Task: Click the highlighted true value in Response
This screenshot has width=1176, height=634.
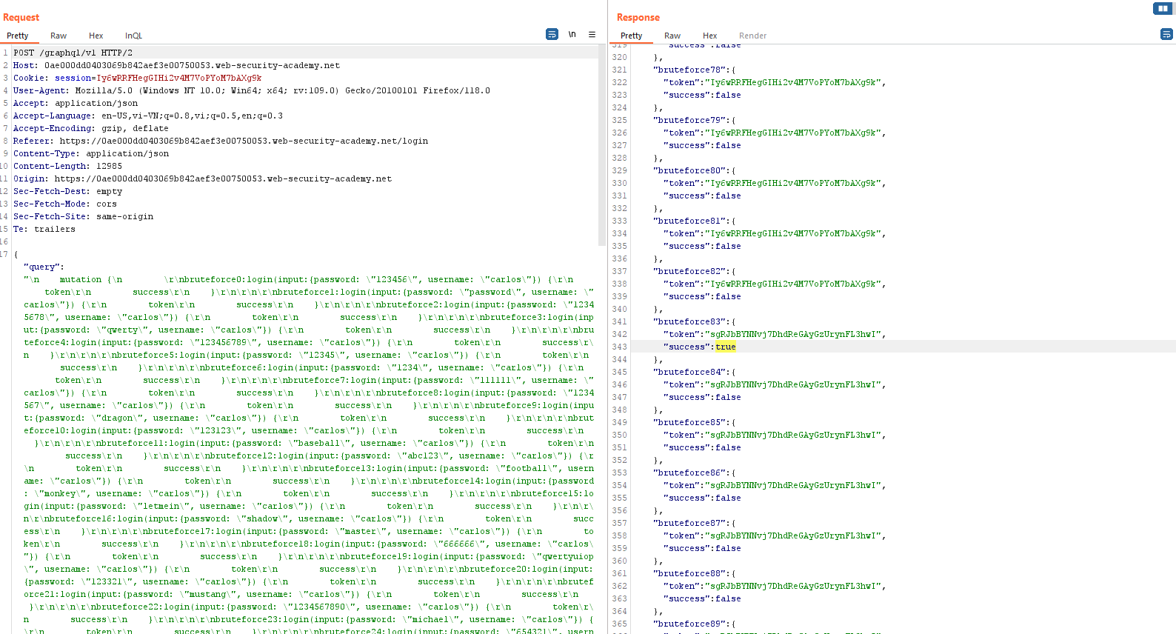Action: (x=725, y=347)
